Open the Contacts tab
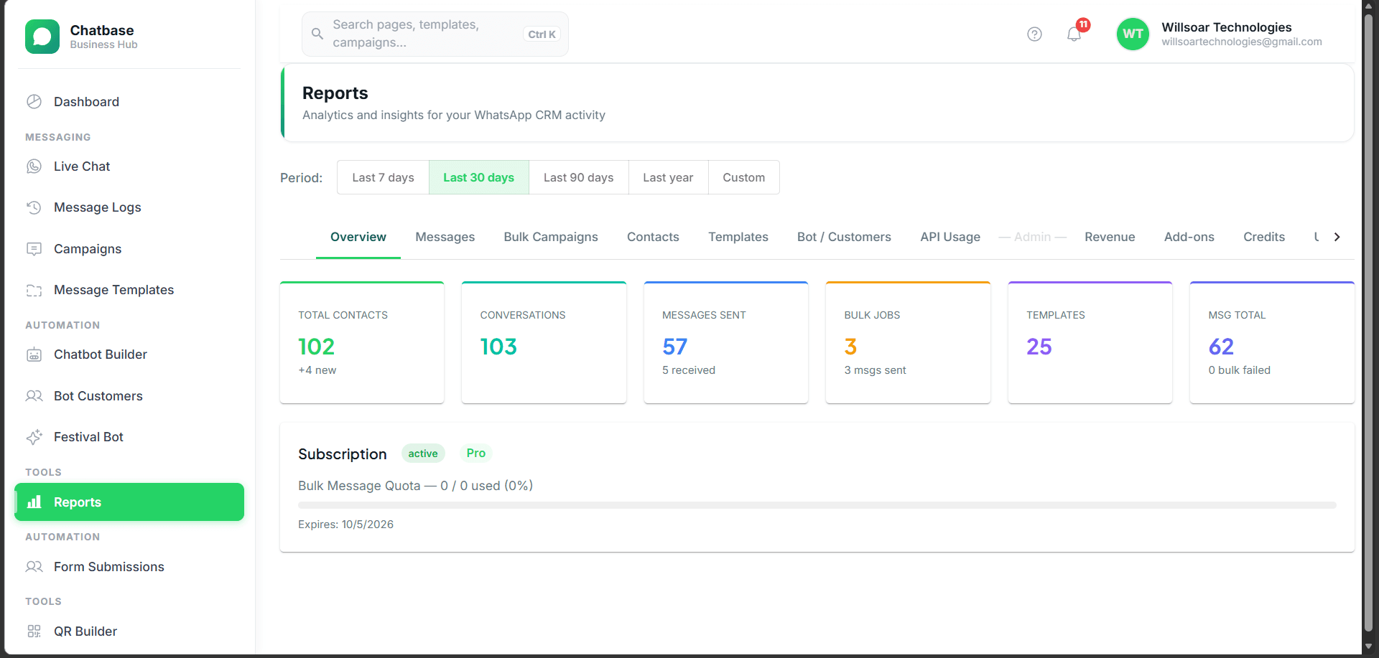Viewport: 1379px width, 658px height. (653, 237)
